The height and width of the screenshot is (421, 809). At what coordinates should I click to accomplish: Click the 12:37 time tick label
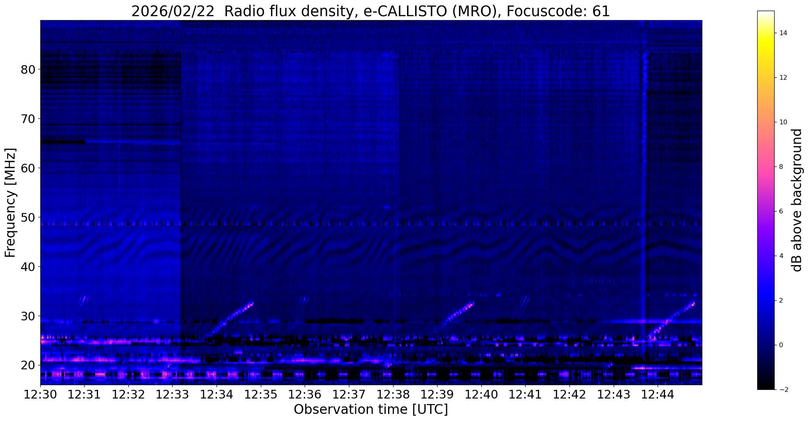click(x=349, y=395)
